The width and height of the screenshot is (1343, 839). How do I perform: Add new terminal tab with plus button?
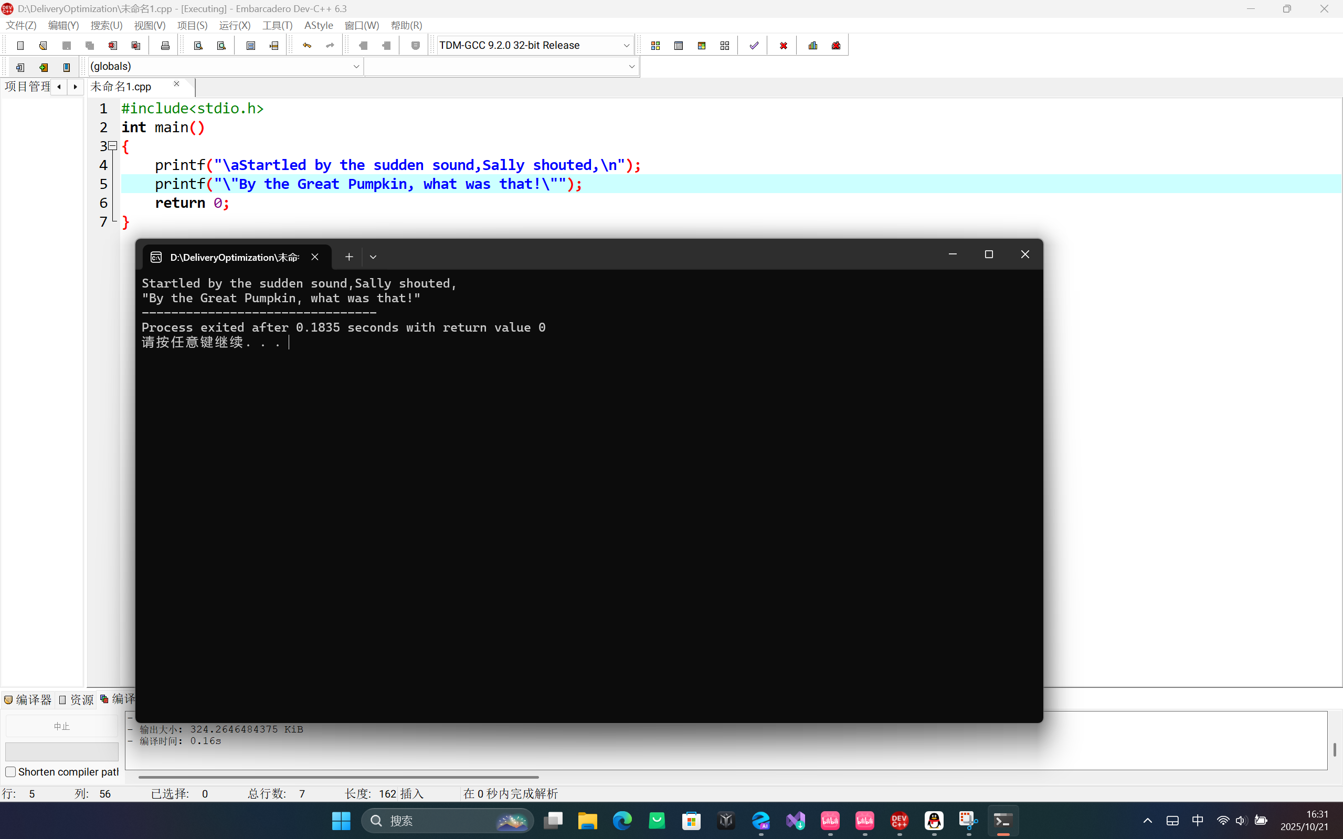[348, 257]
